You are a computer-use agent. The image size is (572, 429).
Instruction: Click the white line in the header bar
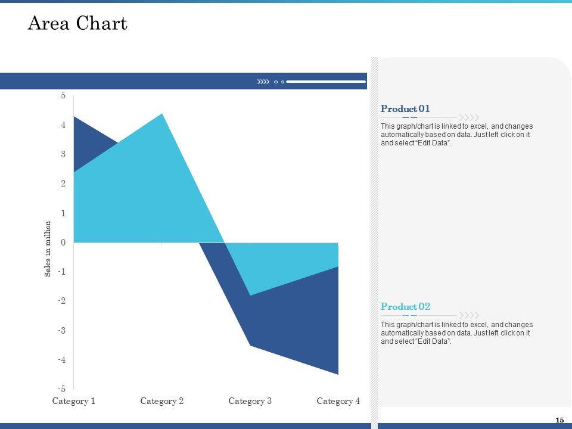[327, 82]
